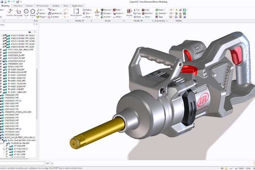Click the search binoculars in browser panel

pos(30,32)
